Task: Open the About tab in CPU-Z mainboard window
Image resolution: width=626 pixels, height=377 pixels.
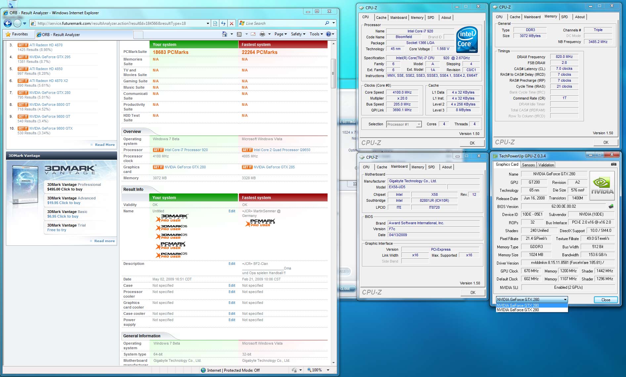Action: pyautogui.click(x=447, y=167)
